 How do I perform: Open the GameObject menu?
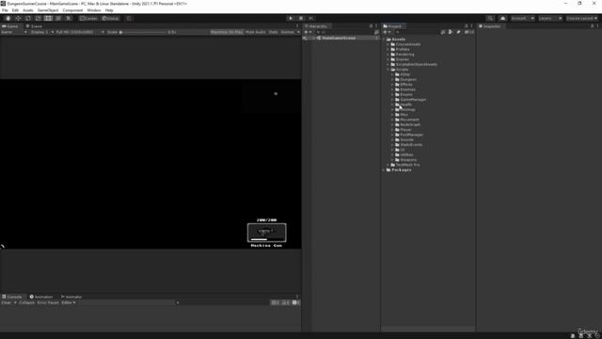48,10
